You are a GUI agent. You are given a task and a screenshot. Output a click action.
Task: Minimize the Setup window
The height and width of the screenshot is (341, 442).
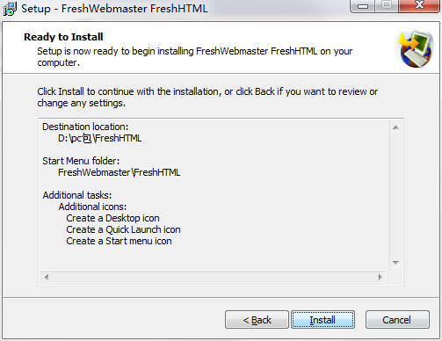[x=363, y=6]
